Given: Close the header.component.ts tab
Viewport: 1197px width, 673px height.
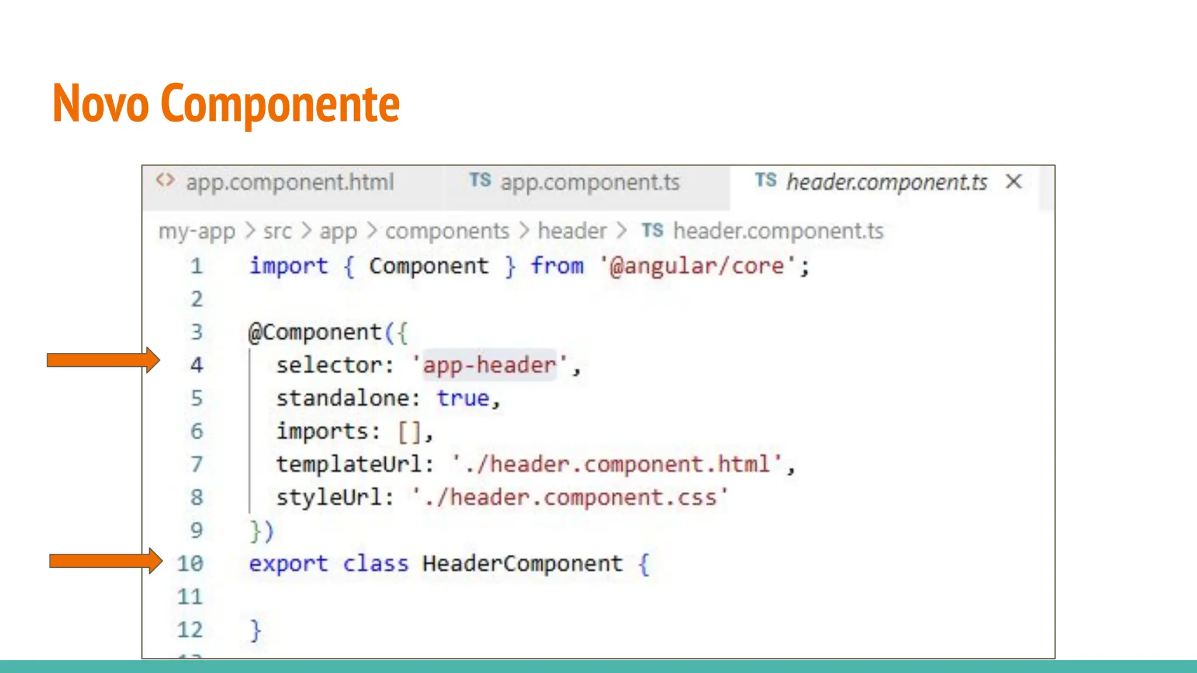Looking at the screenshot, I should (1014, 182).
